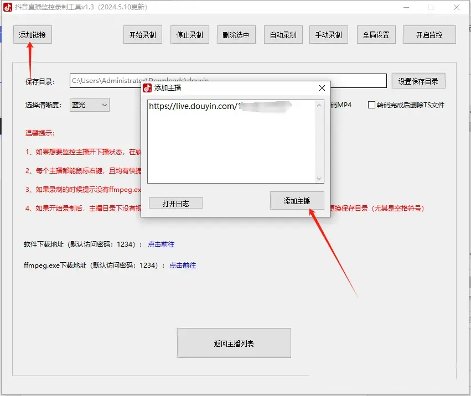The width and height of the screenshot is (471, 396).
Task: Open log via 打开日志 button
Action: (x=175, y=203)
